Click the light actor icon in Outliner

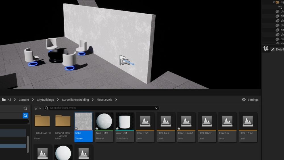click(x=280, y=7)
